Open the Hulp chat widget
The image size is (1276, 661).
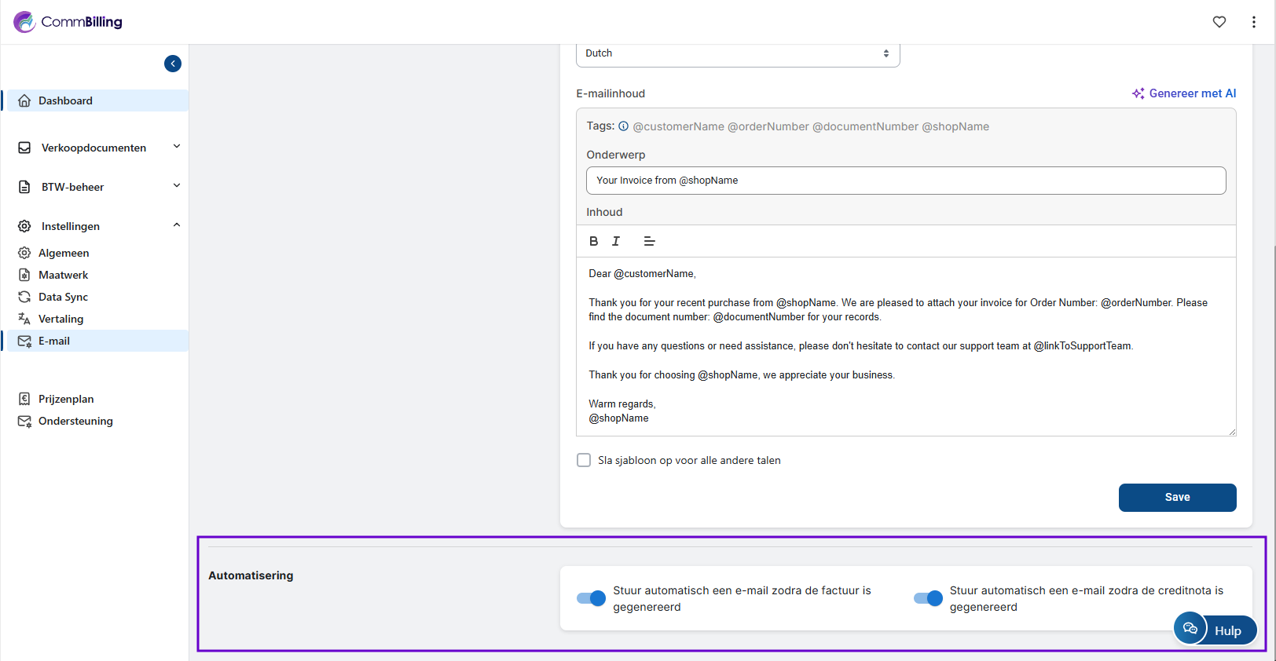(1215, 630)
